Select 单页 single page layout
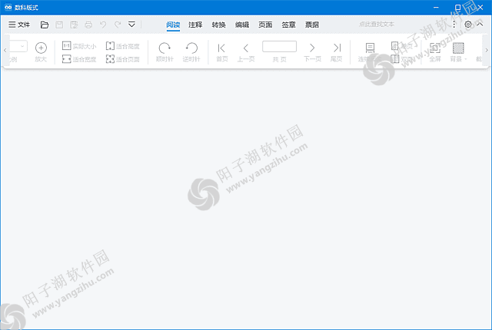Screen dimensions: 492x330 [401, 46]
